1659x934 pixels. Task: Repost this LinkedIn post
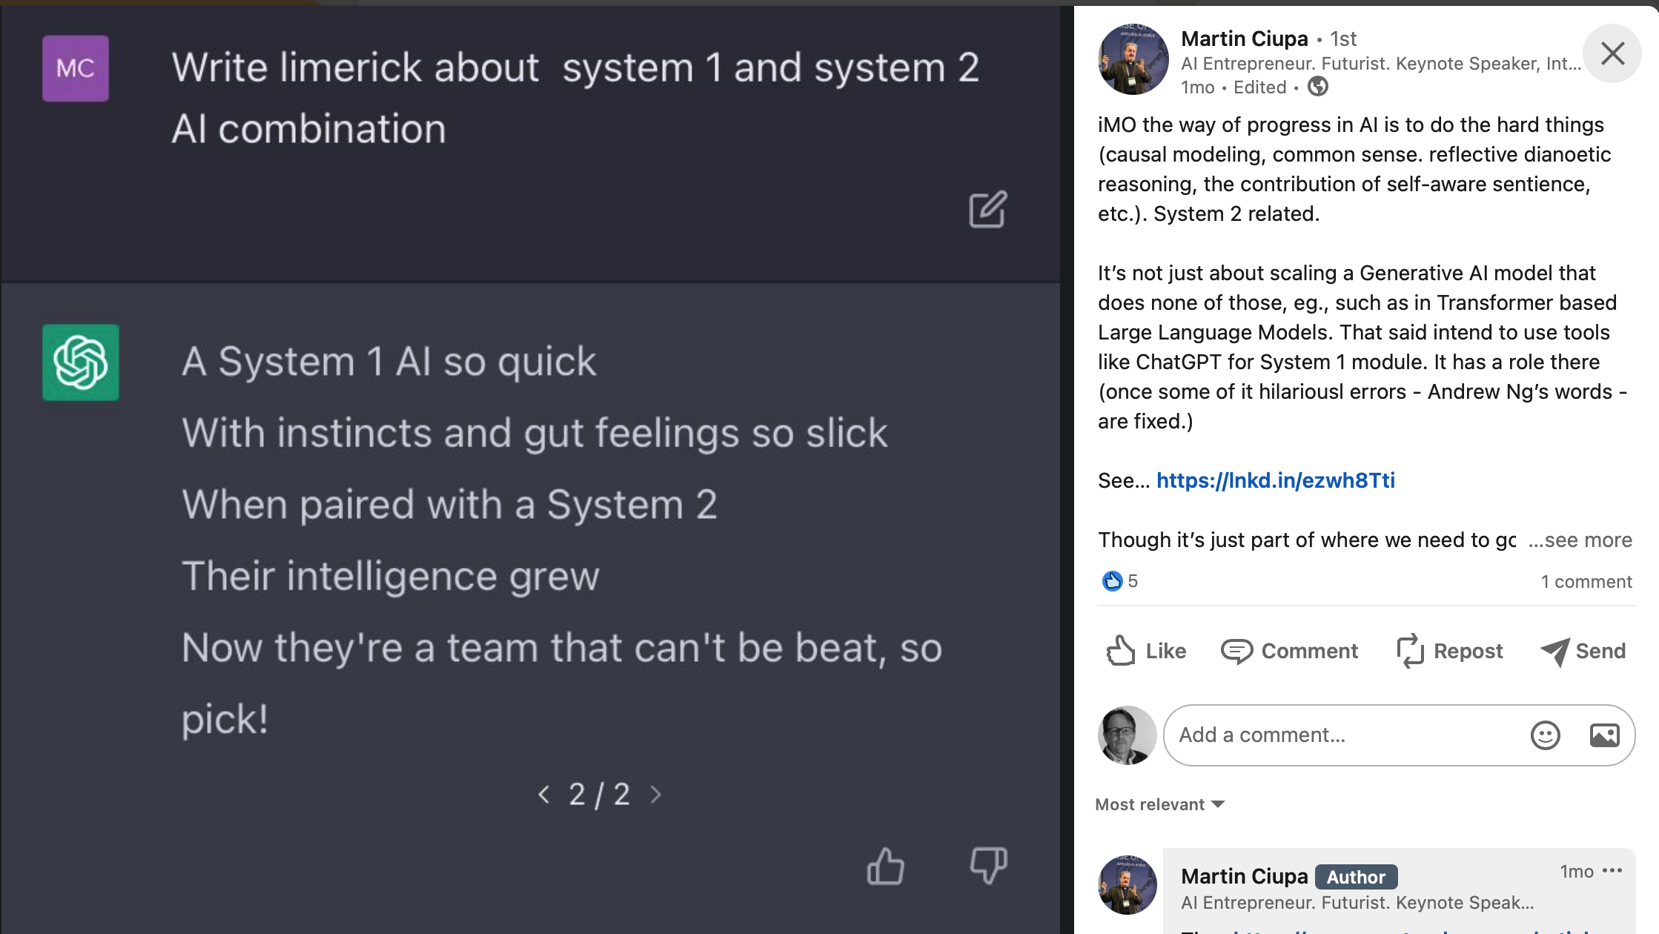click(1449, 651)
